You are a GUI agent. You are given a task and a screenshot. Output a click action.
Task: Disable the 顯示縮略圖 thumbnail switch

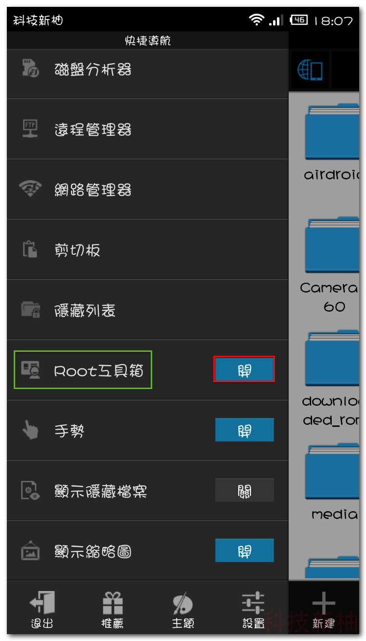click(x=245, y=550)
